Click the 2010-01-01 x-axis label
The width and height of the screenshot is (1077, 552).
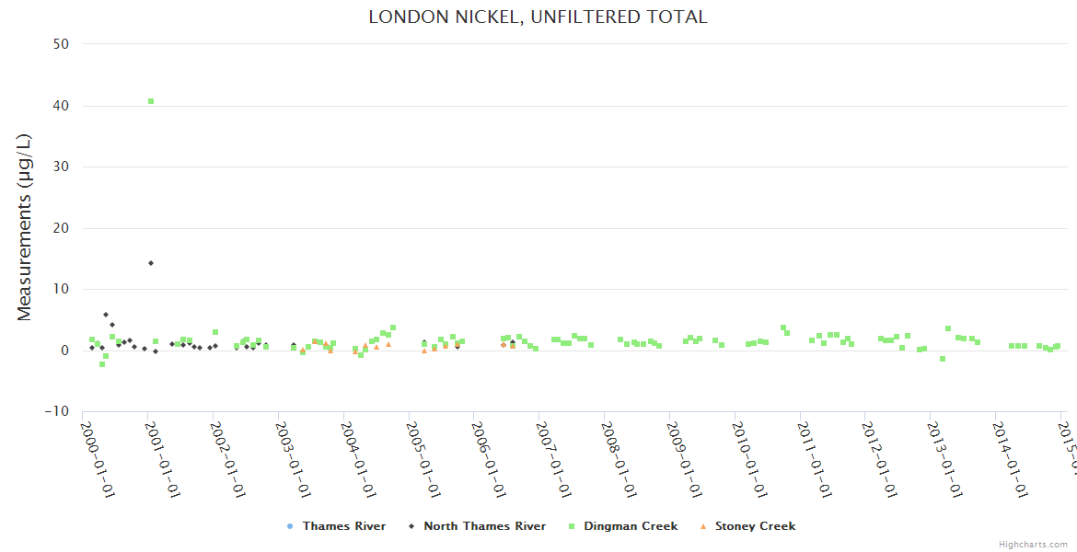click(749, 459)
